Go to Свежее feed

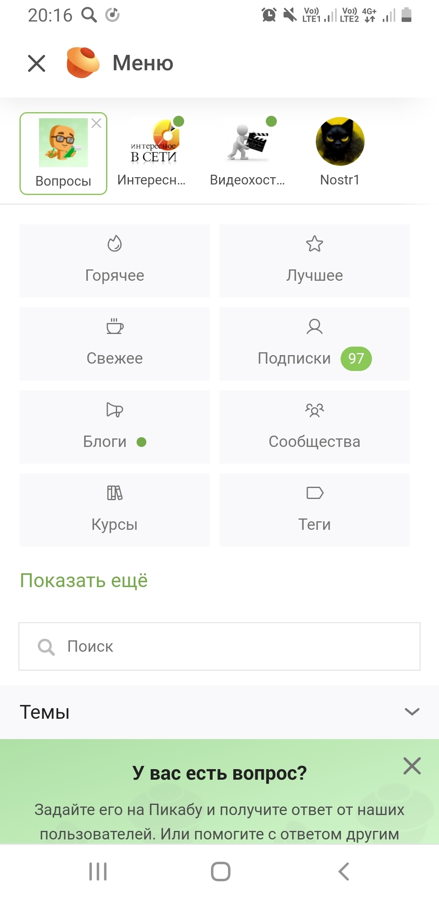click(115, 344)
